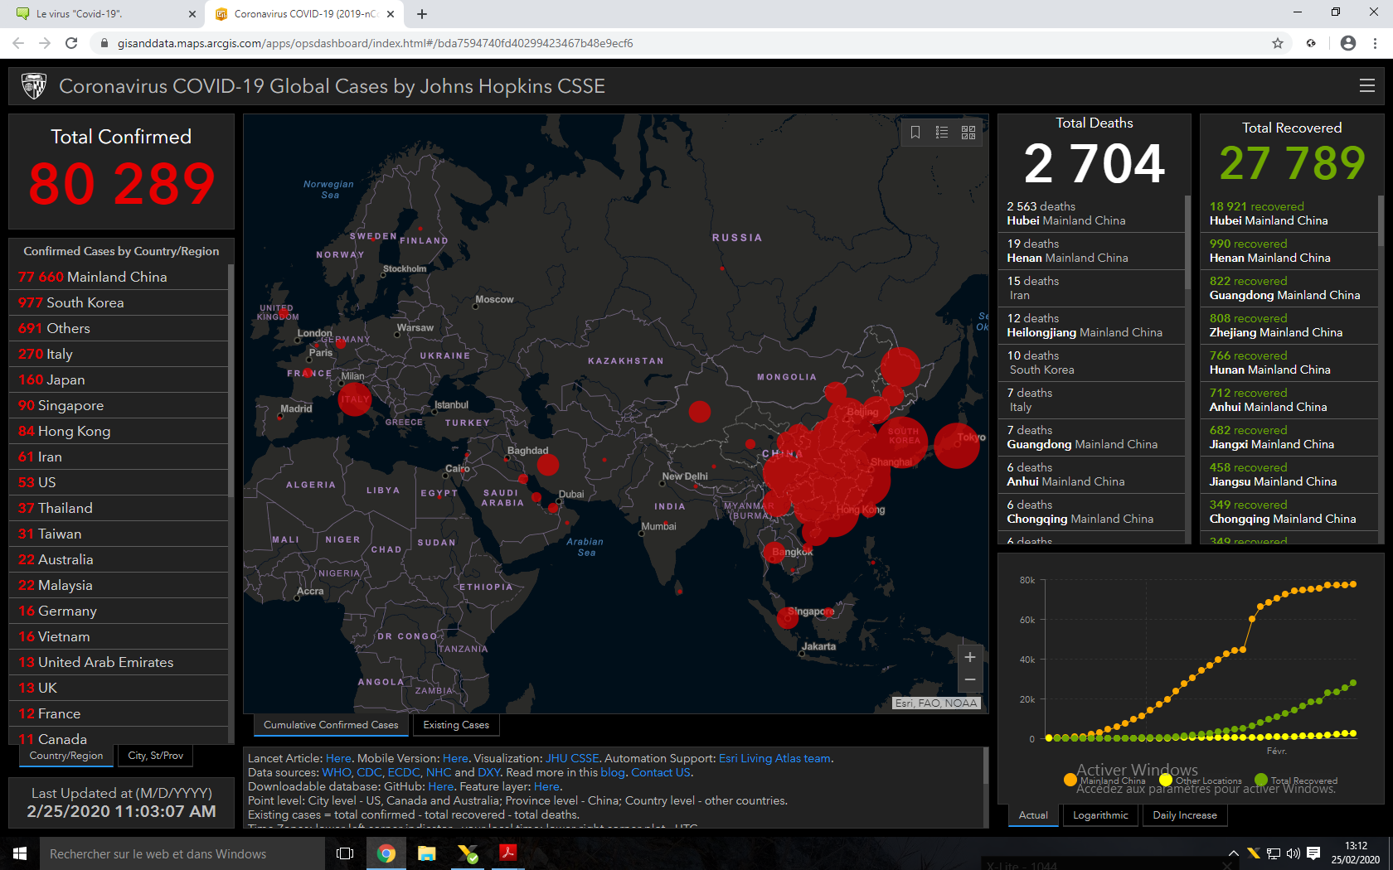Select Mainland China in country list
Viewport: 1393px width, 870px height.
click(118, 277)
